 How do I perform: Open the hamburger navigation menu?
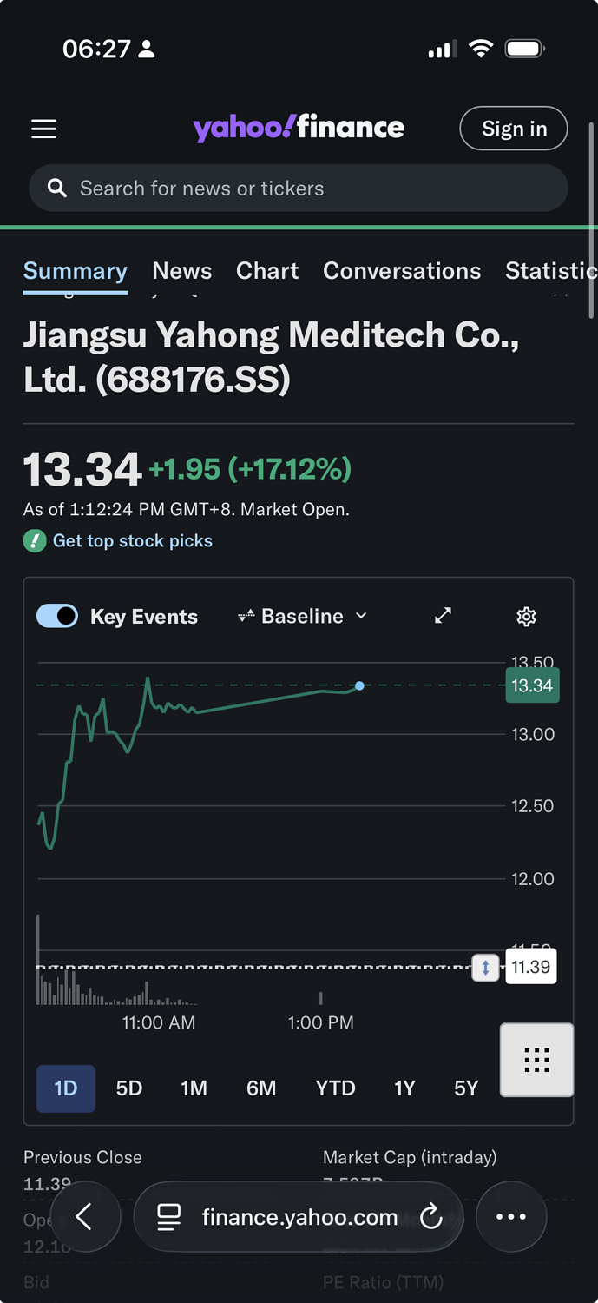click(44, 129)
